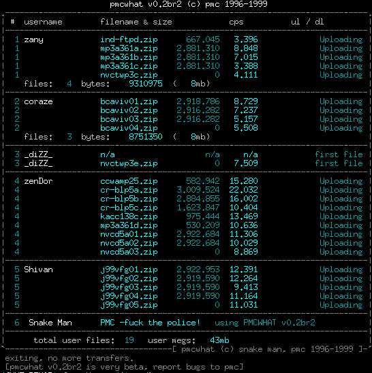Select size value 2.918.786
This screenshot has width=372, height=373.
pyautogui.click(x=198, y=101)
